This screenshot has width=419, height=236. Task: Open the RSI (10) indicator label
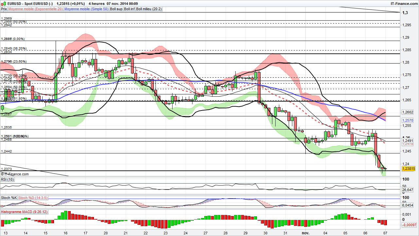pos(7,179)
